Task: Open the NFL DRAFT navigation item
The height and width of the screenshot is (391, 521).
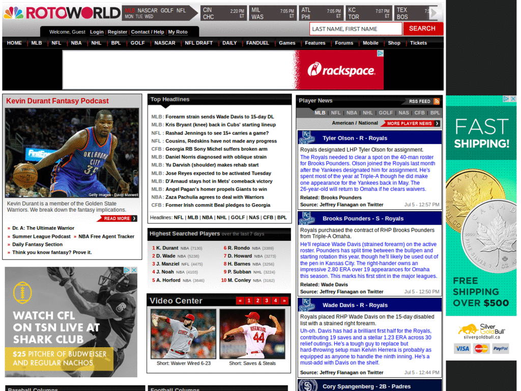Action: (x=199, y=43)
